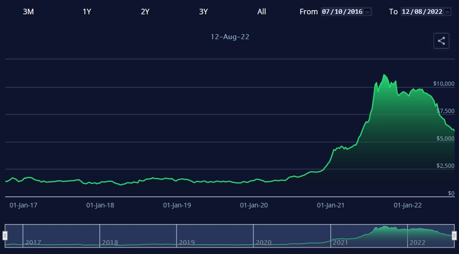The height and width of the screenshot is (254, 459).
Task: Select 2019 in the bottom navigator
Action: pyautogui.click(x=187, y=242)
